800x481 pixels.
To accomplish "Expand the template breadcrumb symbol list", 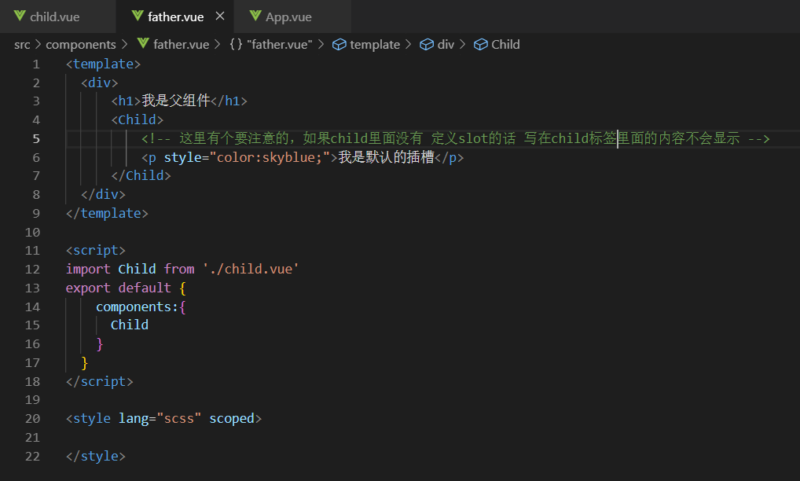I will (x=375, y=45).
